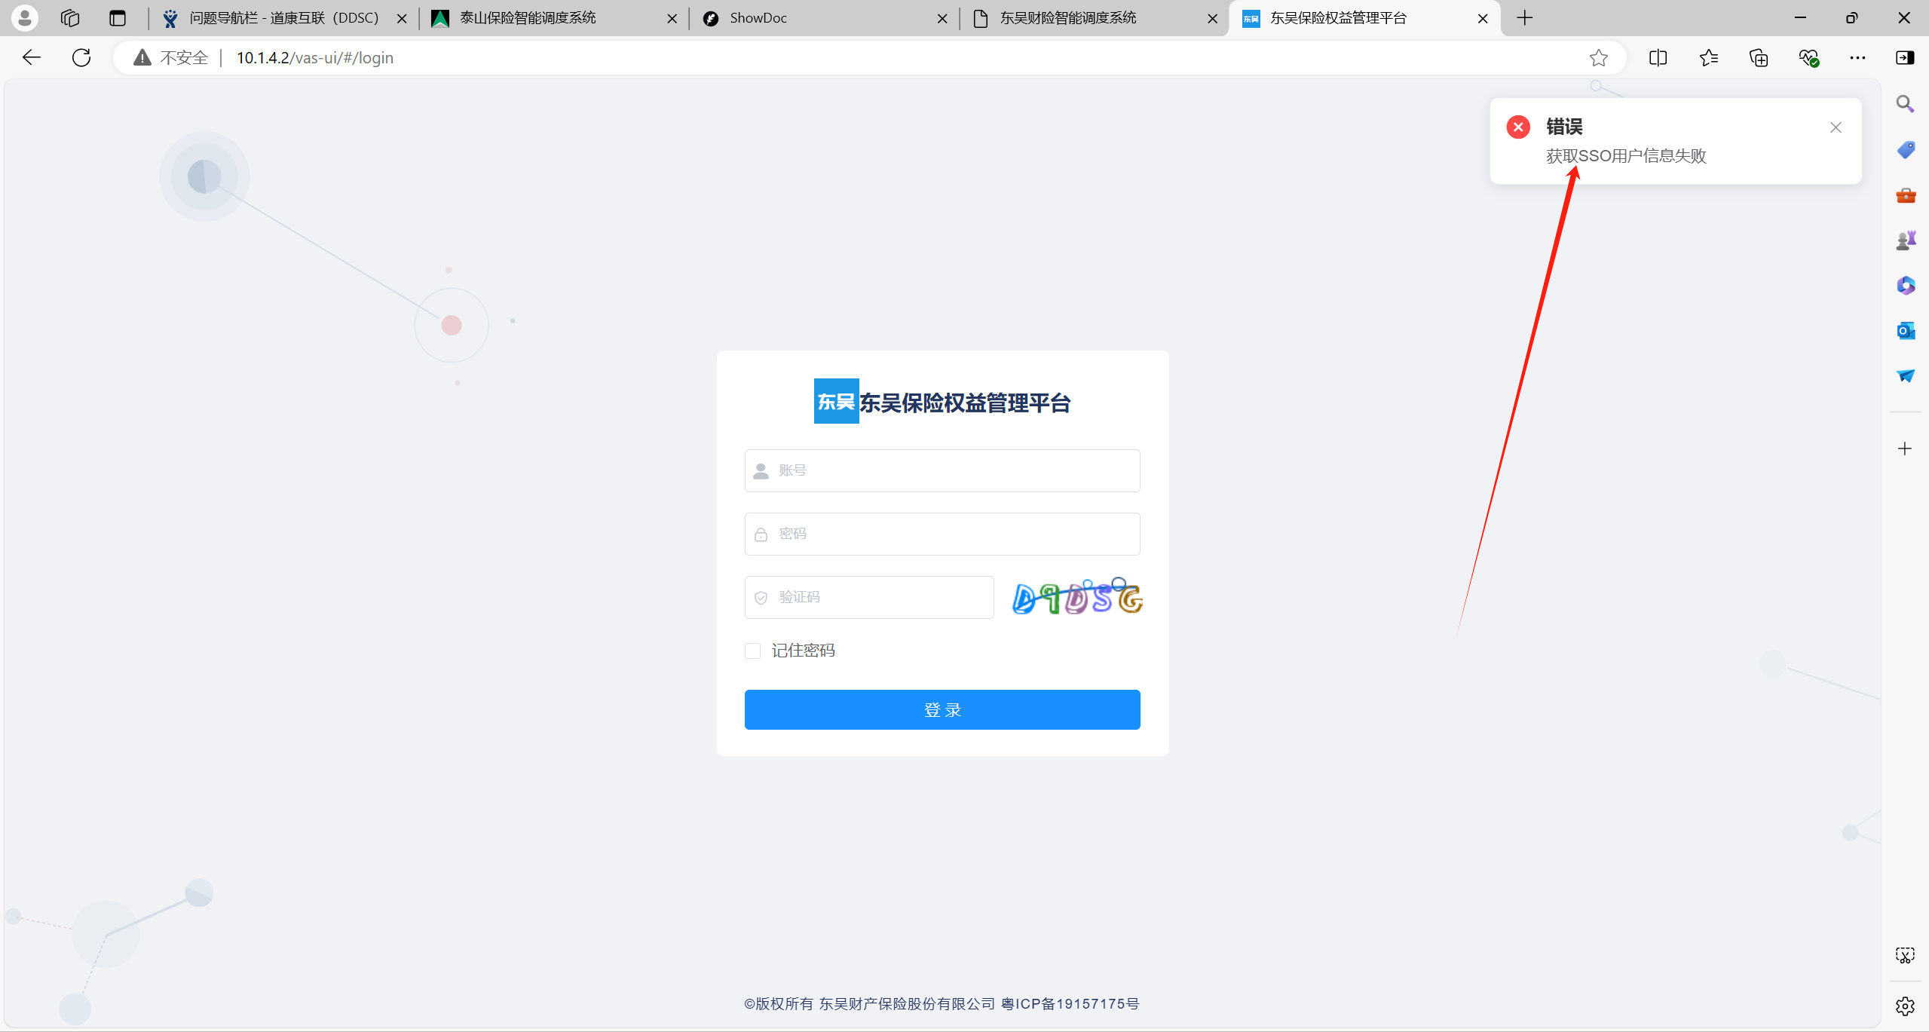1929x1032 pixels.
Task: Toggle the Edge sidebar panel button
Action: tap(1905, 58)
